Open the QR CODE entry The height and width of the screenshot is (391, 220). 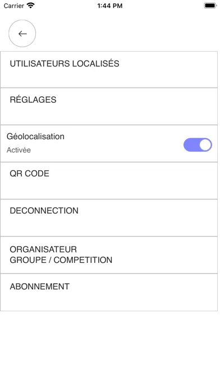click(x=109, y=181)
